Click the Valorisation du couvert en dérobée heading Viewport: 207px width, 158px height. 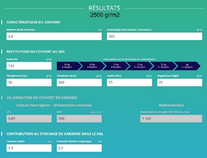tap(42, 98)
